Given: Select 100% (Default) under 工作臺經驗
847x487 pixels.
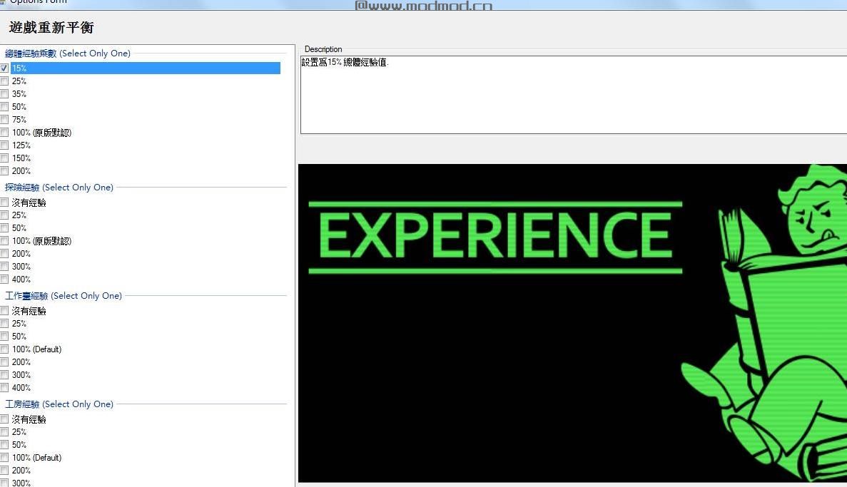Looking at the screenshot, I should (x=4, y=349).
